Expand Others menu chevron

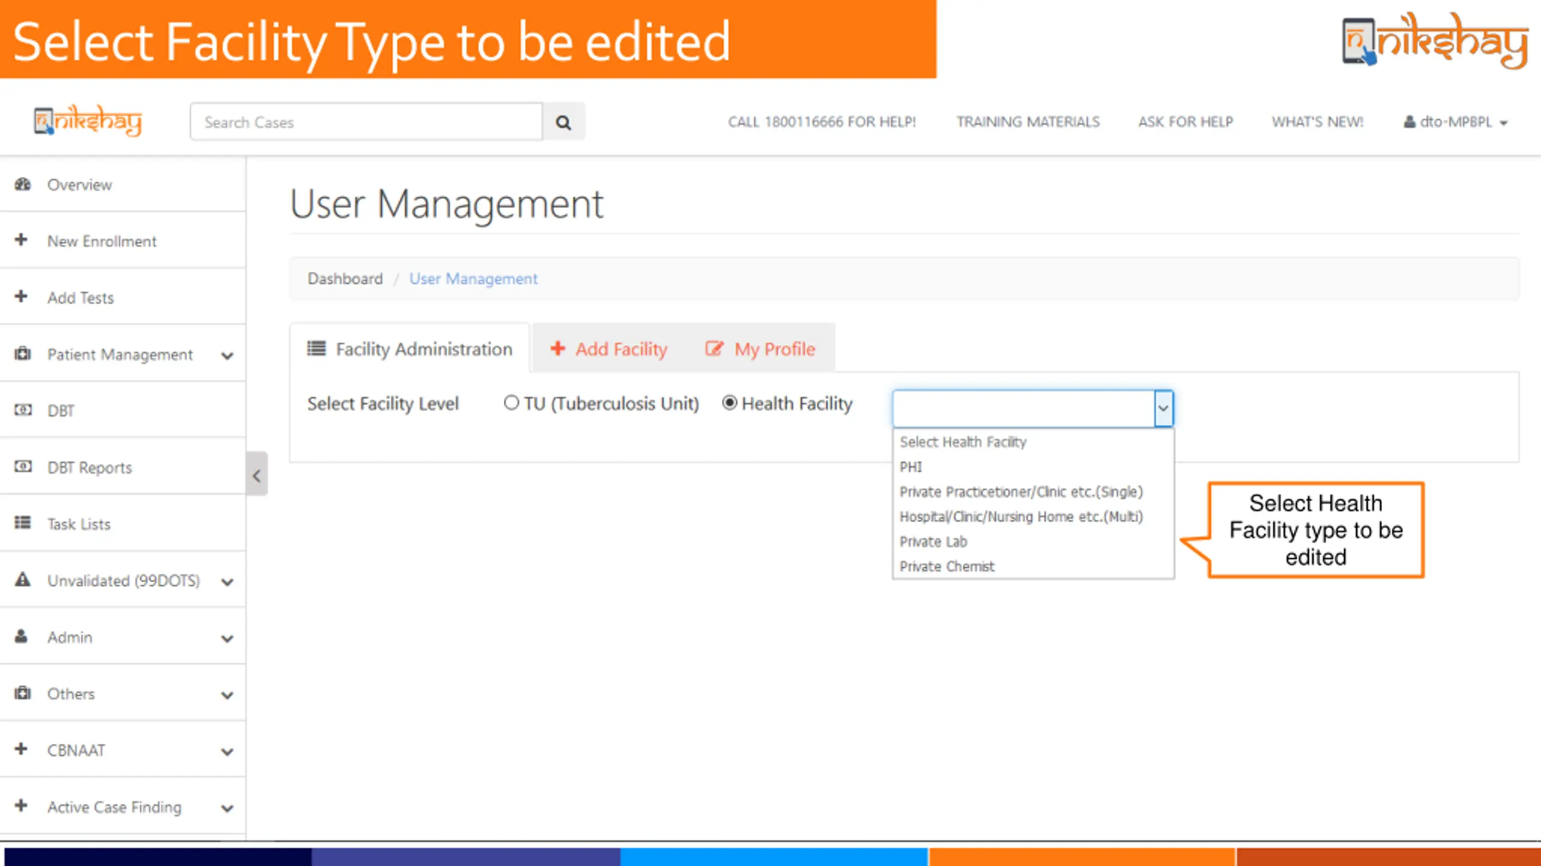(227, 695)
